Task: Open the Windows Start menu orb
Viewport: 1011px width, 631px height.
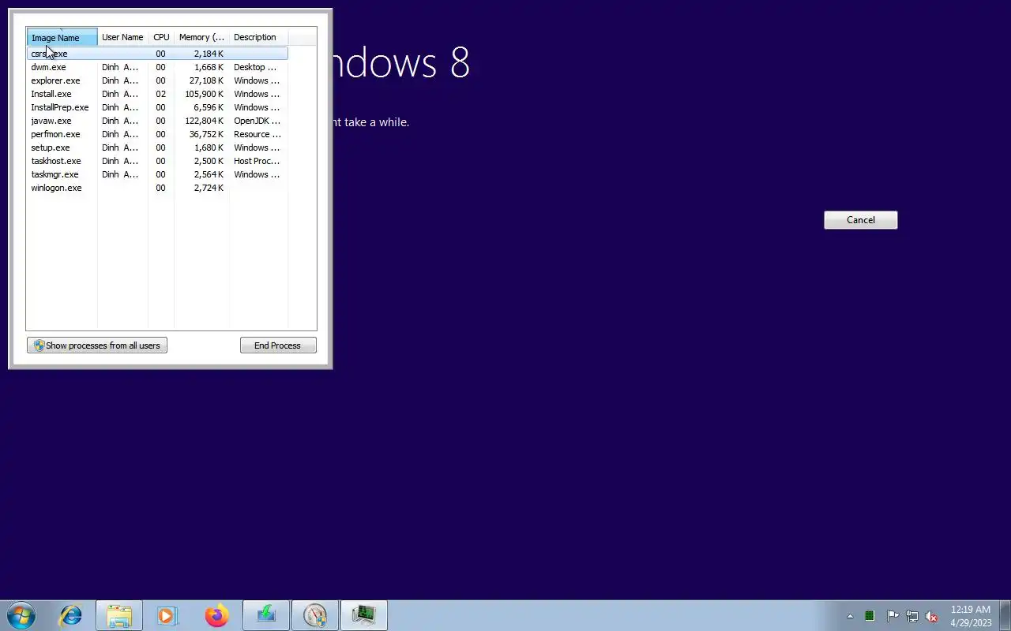Action: coord(21,615)
